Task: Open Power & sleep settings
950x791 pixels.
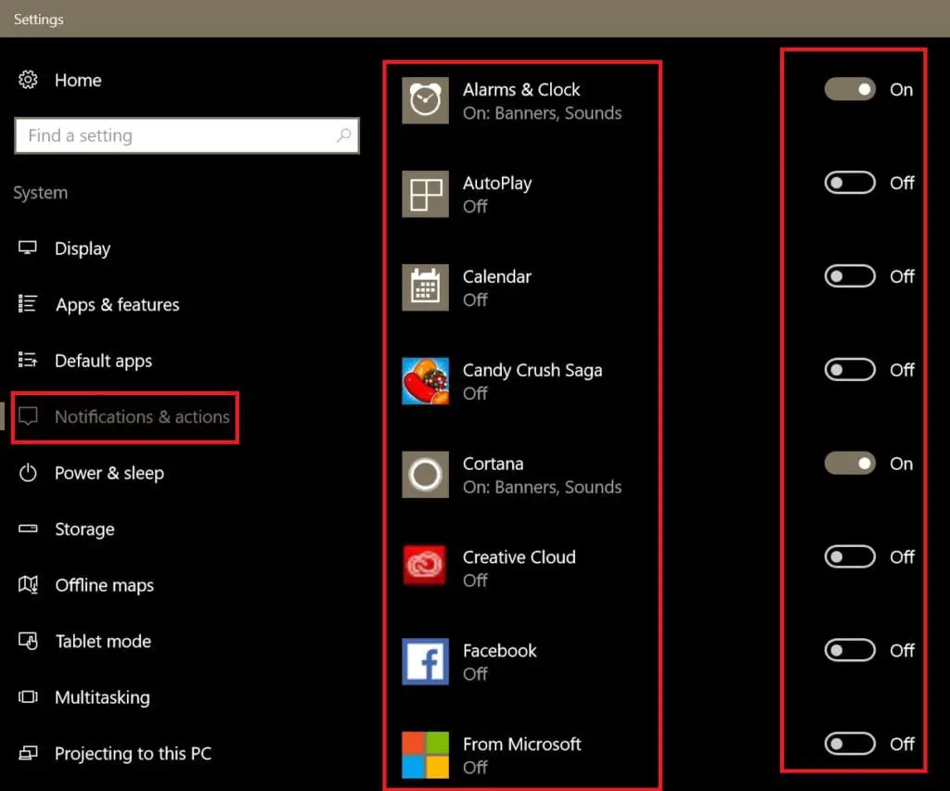Action: 109,473
